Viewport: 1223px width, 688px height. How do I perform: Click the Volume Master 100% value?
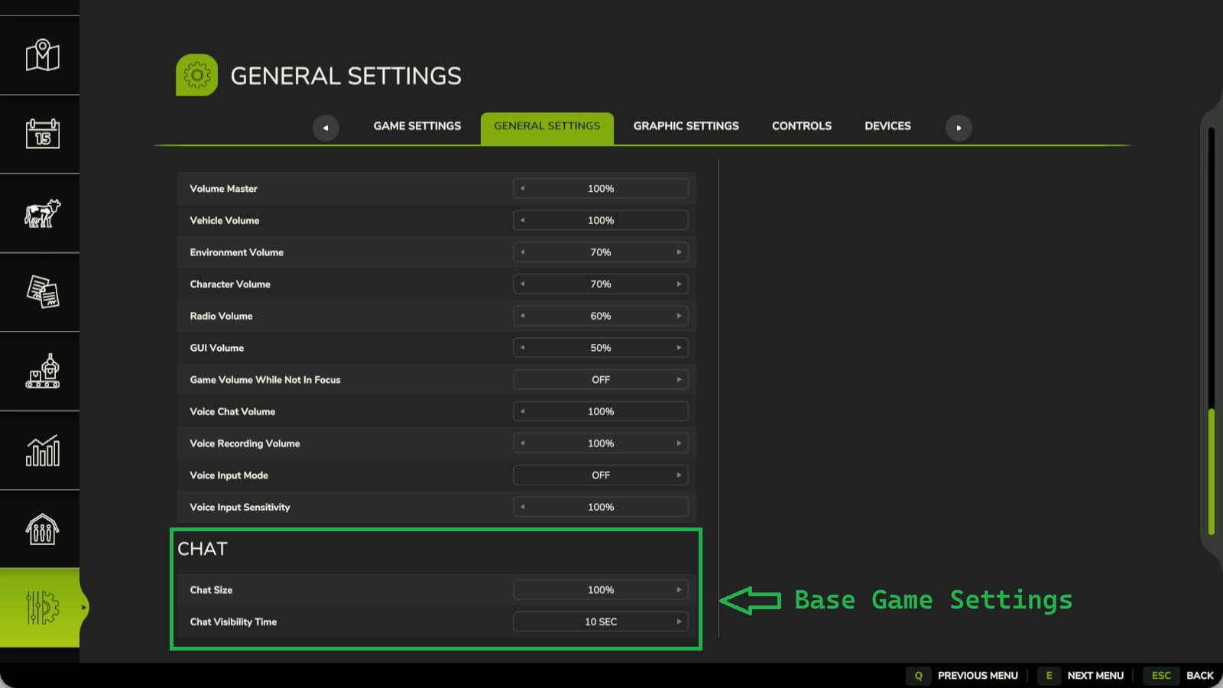pos(601,189)
